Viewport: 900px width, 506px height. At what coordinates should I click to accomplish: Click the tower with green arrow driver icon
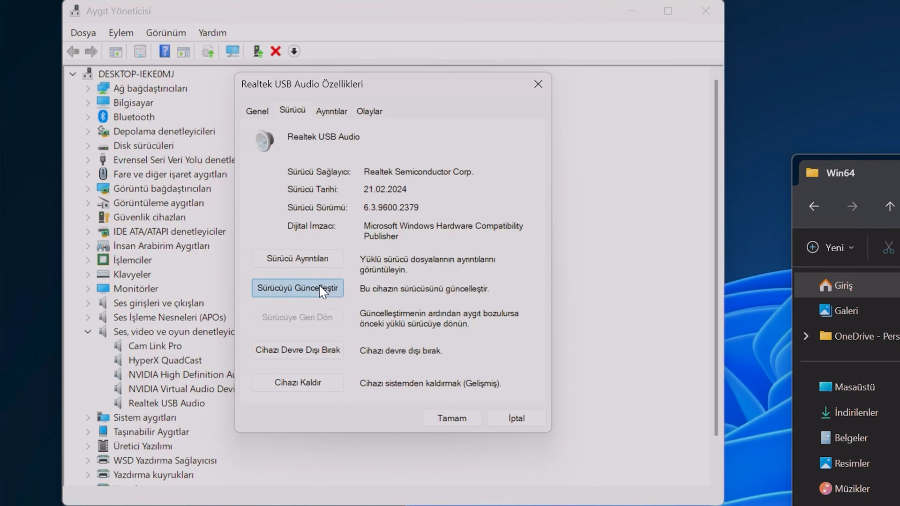pyautogui.click(x=258, y=52)
